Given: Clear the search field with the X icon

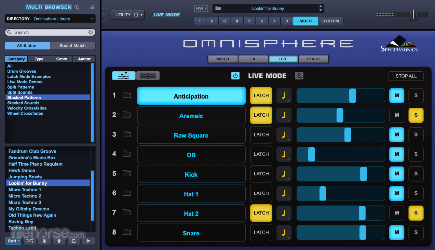Looking at the screenshot, I should click(x=91, y=32).
